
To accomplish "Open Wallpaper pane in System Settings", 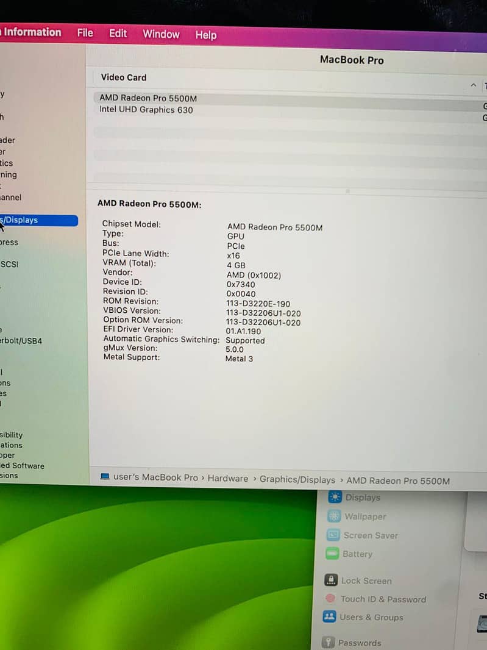I will pos(365,516).
